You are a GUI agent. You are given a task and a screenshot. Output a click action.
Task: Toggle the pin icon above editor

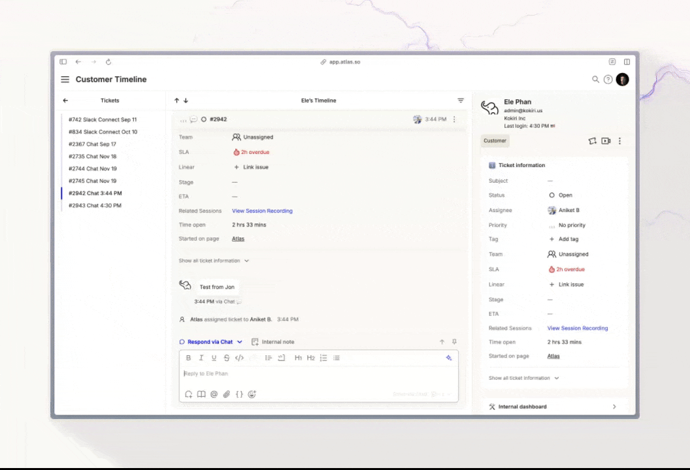click(454, 342)
